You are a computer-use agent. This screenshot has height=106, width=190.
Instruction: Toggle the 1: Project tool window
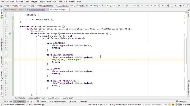1,14
